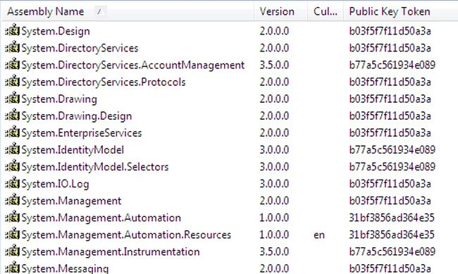Viewport: 458px width, 274px height.
Task: Select the System.IO.Log row name
Action: 55,184
